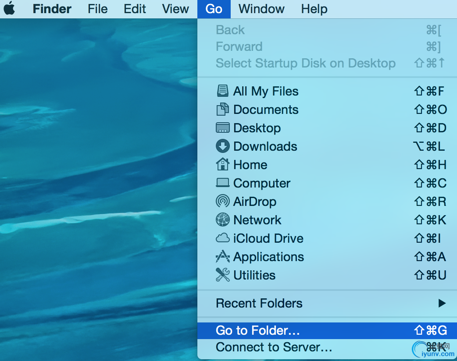Click the ⇧⌘F shortcut for All My Files
This screenshot has height=361, width=457.
tap(429, 91)
